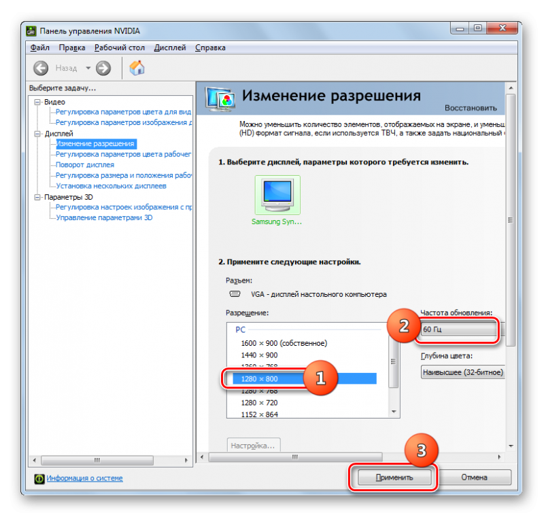
Task: Open the Файл menu
Action: (40, 48)
